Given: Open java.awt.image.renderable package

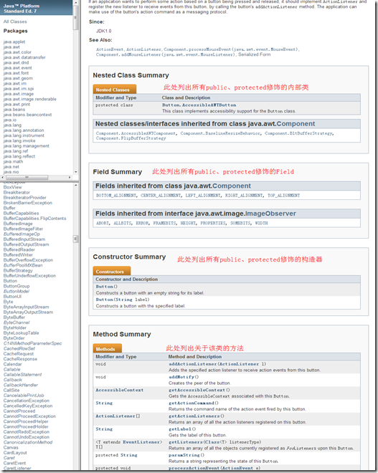Looking at the screenshot, I should (x=29, y=99).
